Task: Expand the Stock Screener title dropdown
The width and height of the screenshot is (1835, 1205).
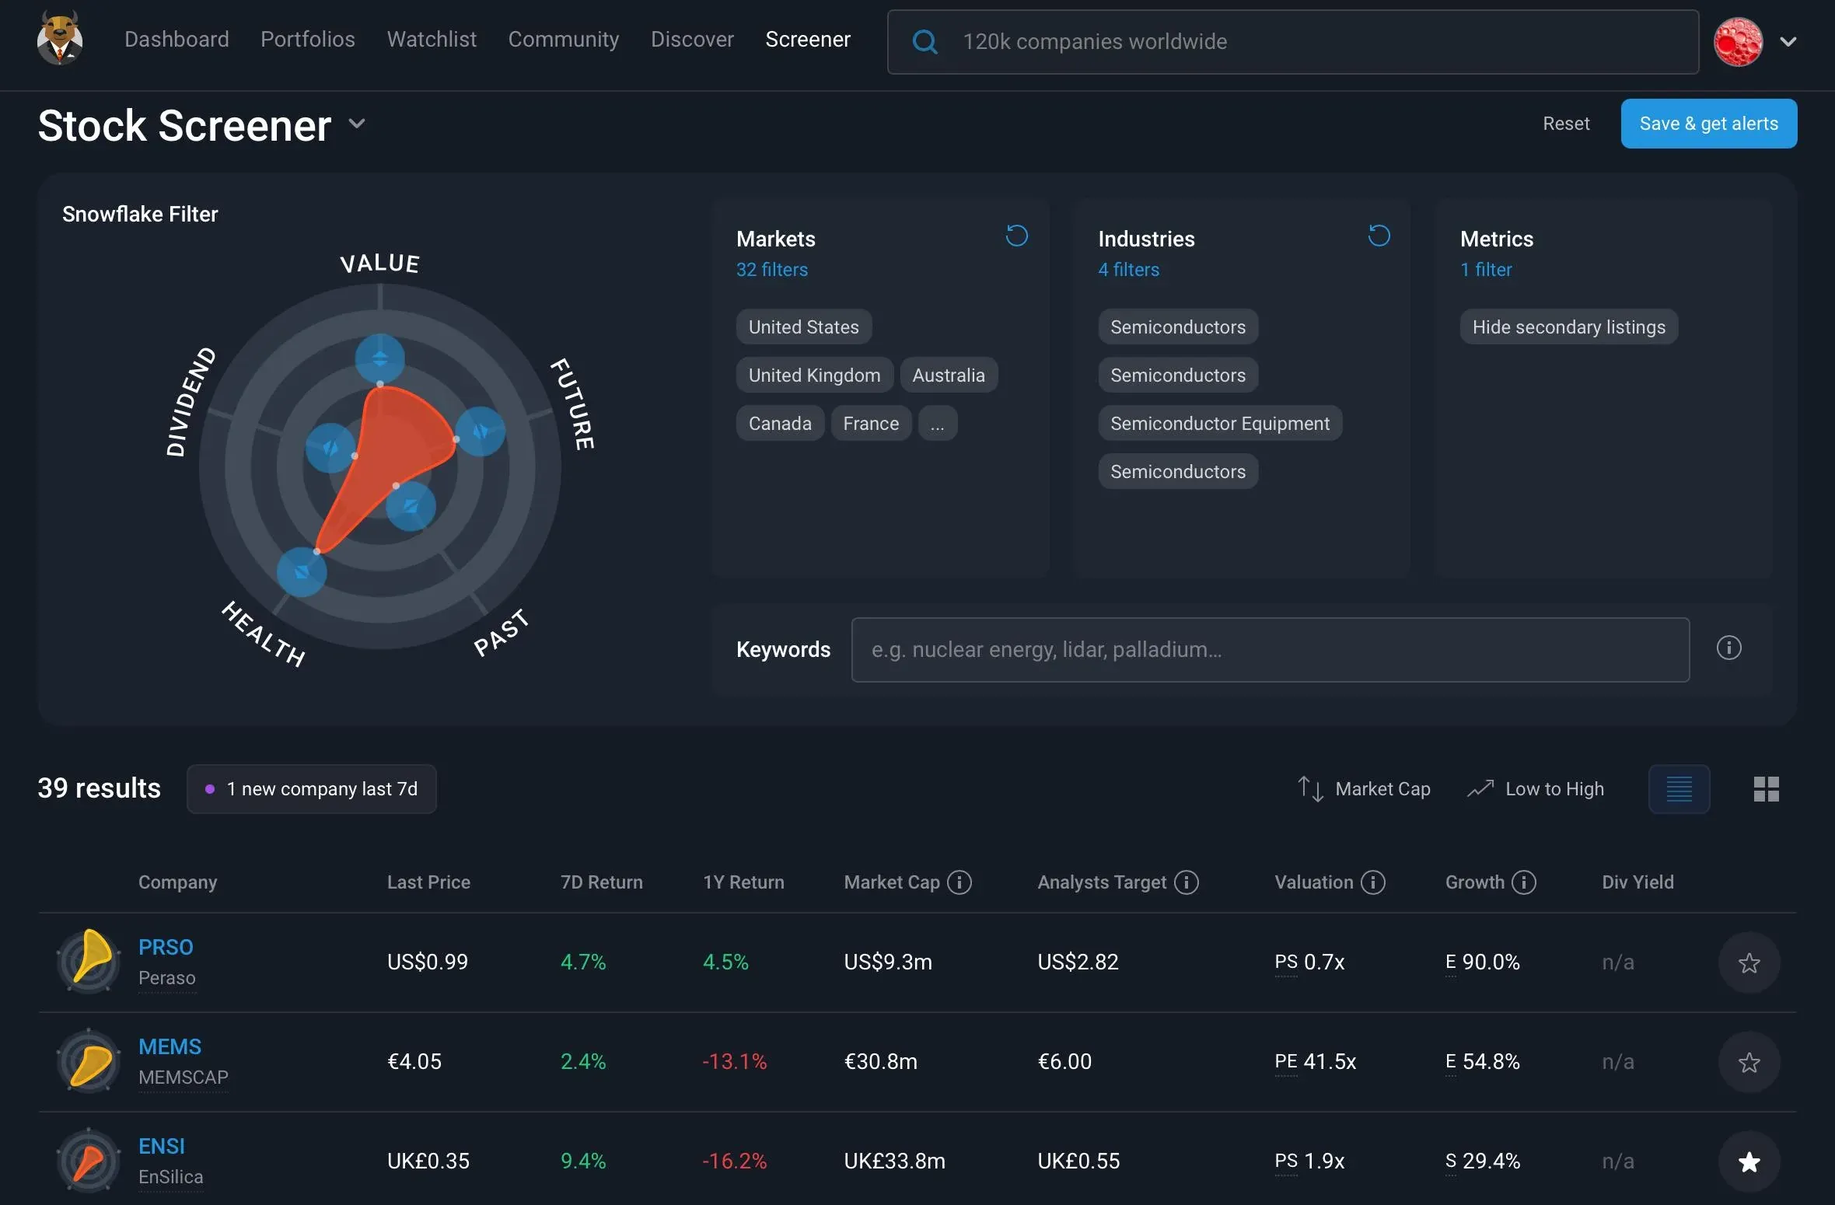Action: pyautogui.click(x=357, y=124)
